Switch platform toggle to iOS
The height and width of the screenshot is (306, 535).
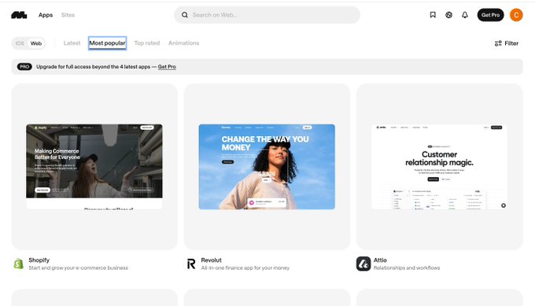[20, 43]
